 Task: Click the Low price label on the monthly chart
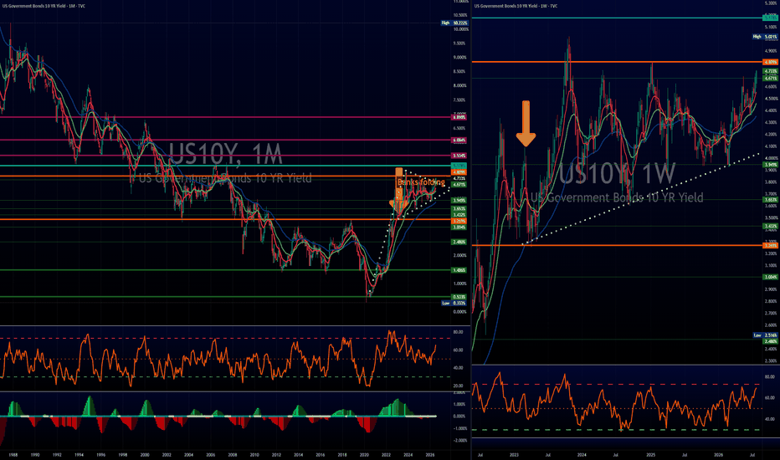[x=454, y=303]
